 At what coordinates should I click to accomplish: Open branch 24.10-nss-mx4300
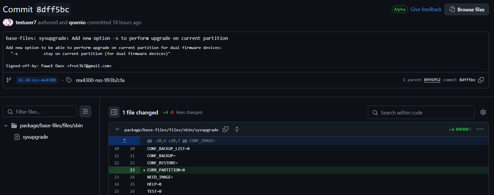pos(37,80)
